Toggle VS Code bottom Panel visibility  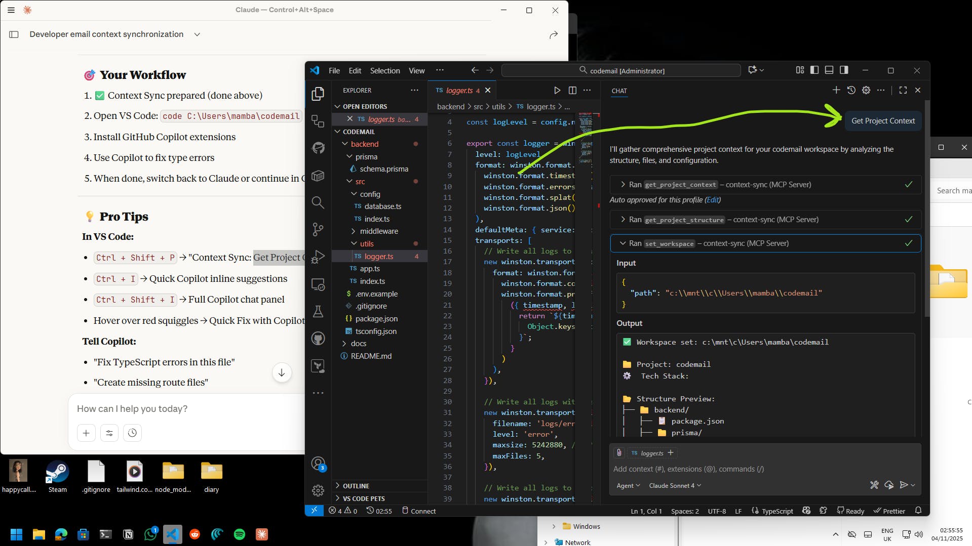[x=829, y=70]
